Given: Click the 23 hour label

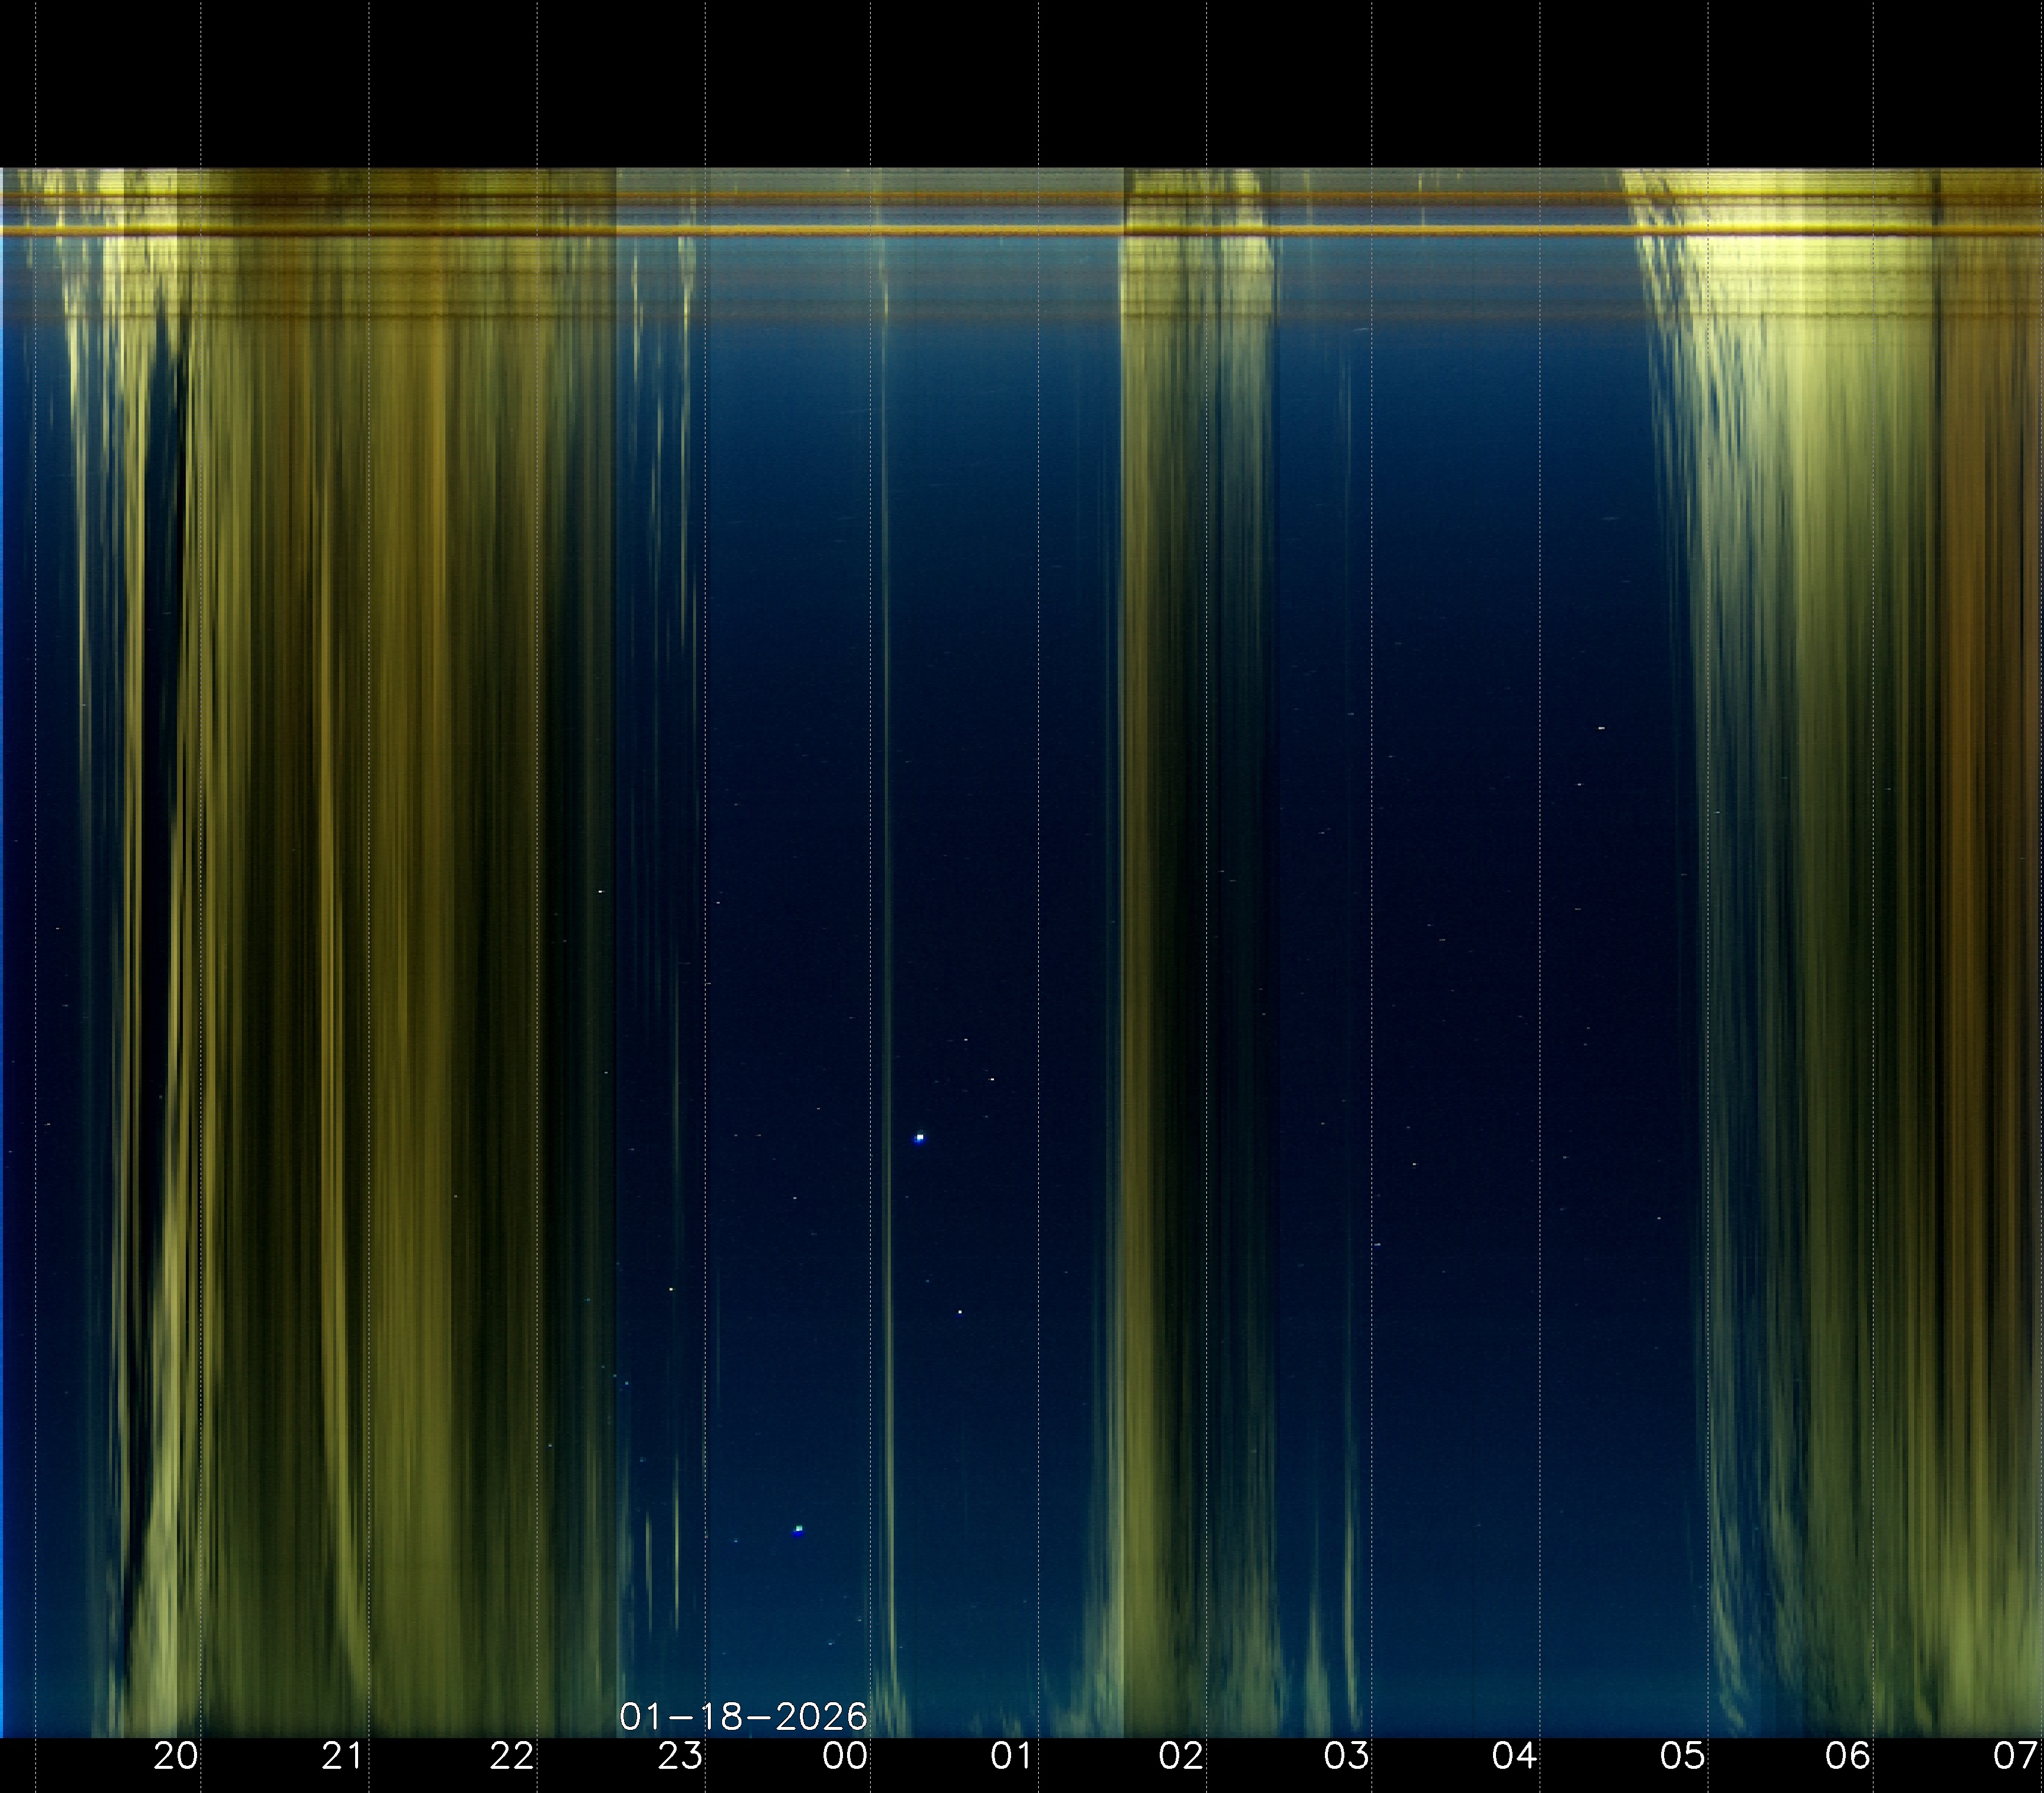Looking at the screenshot, I should (x=679, y=1756).
